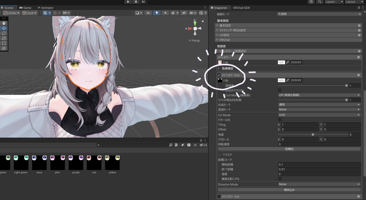This screenshot has height=200, width=366.
Task: Open the Layers dropdown
Action: [334, 2]
